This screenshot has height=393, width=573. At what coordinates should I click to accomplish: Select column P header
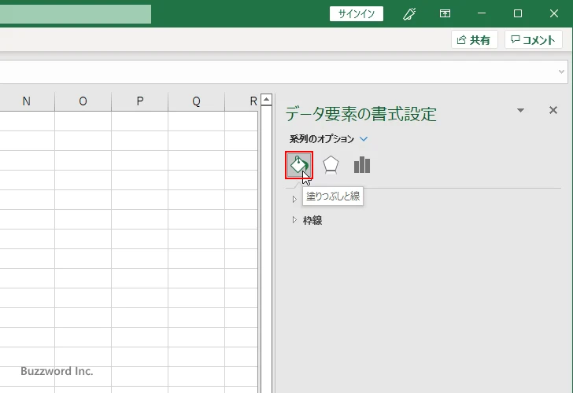coord(139,101)
